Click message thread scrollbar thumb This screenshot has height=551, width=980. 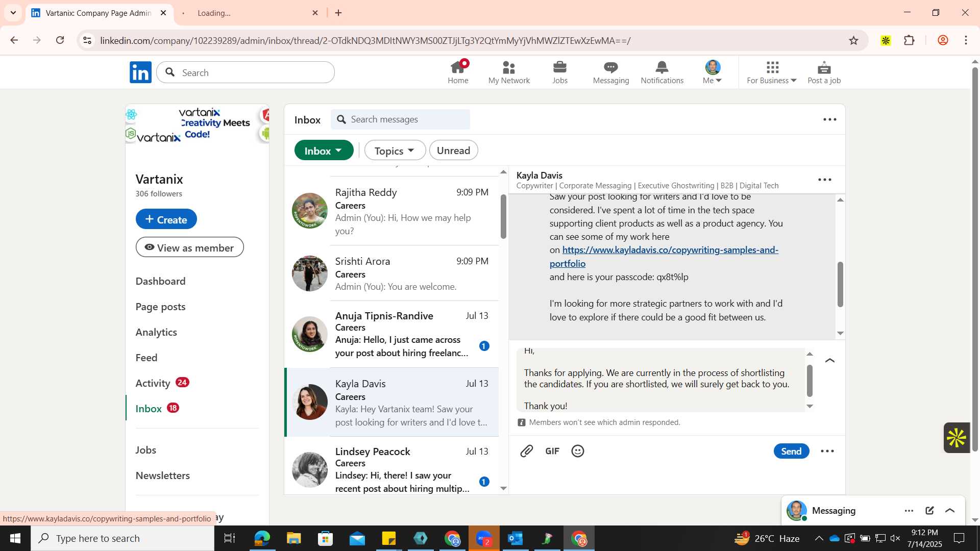840,284
